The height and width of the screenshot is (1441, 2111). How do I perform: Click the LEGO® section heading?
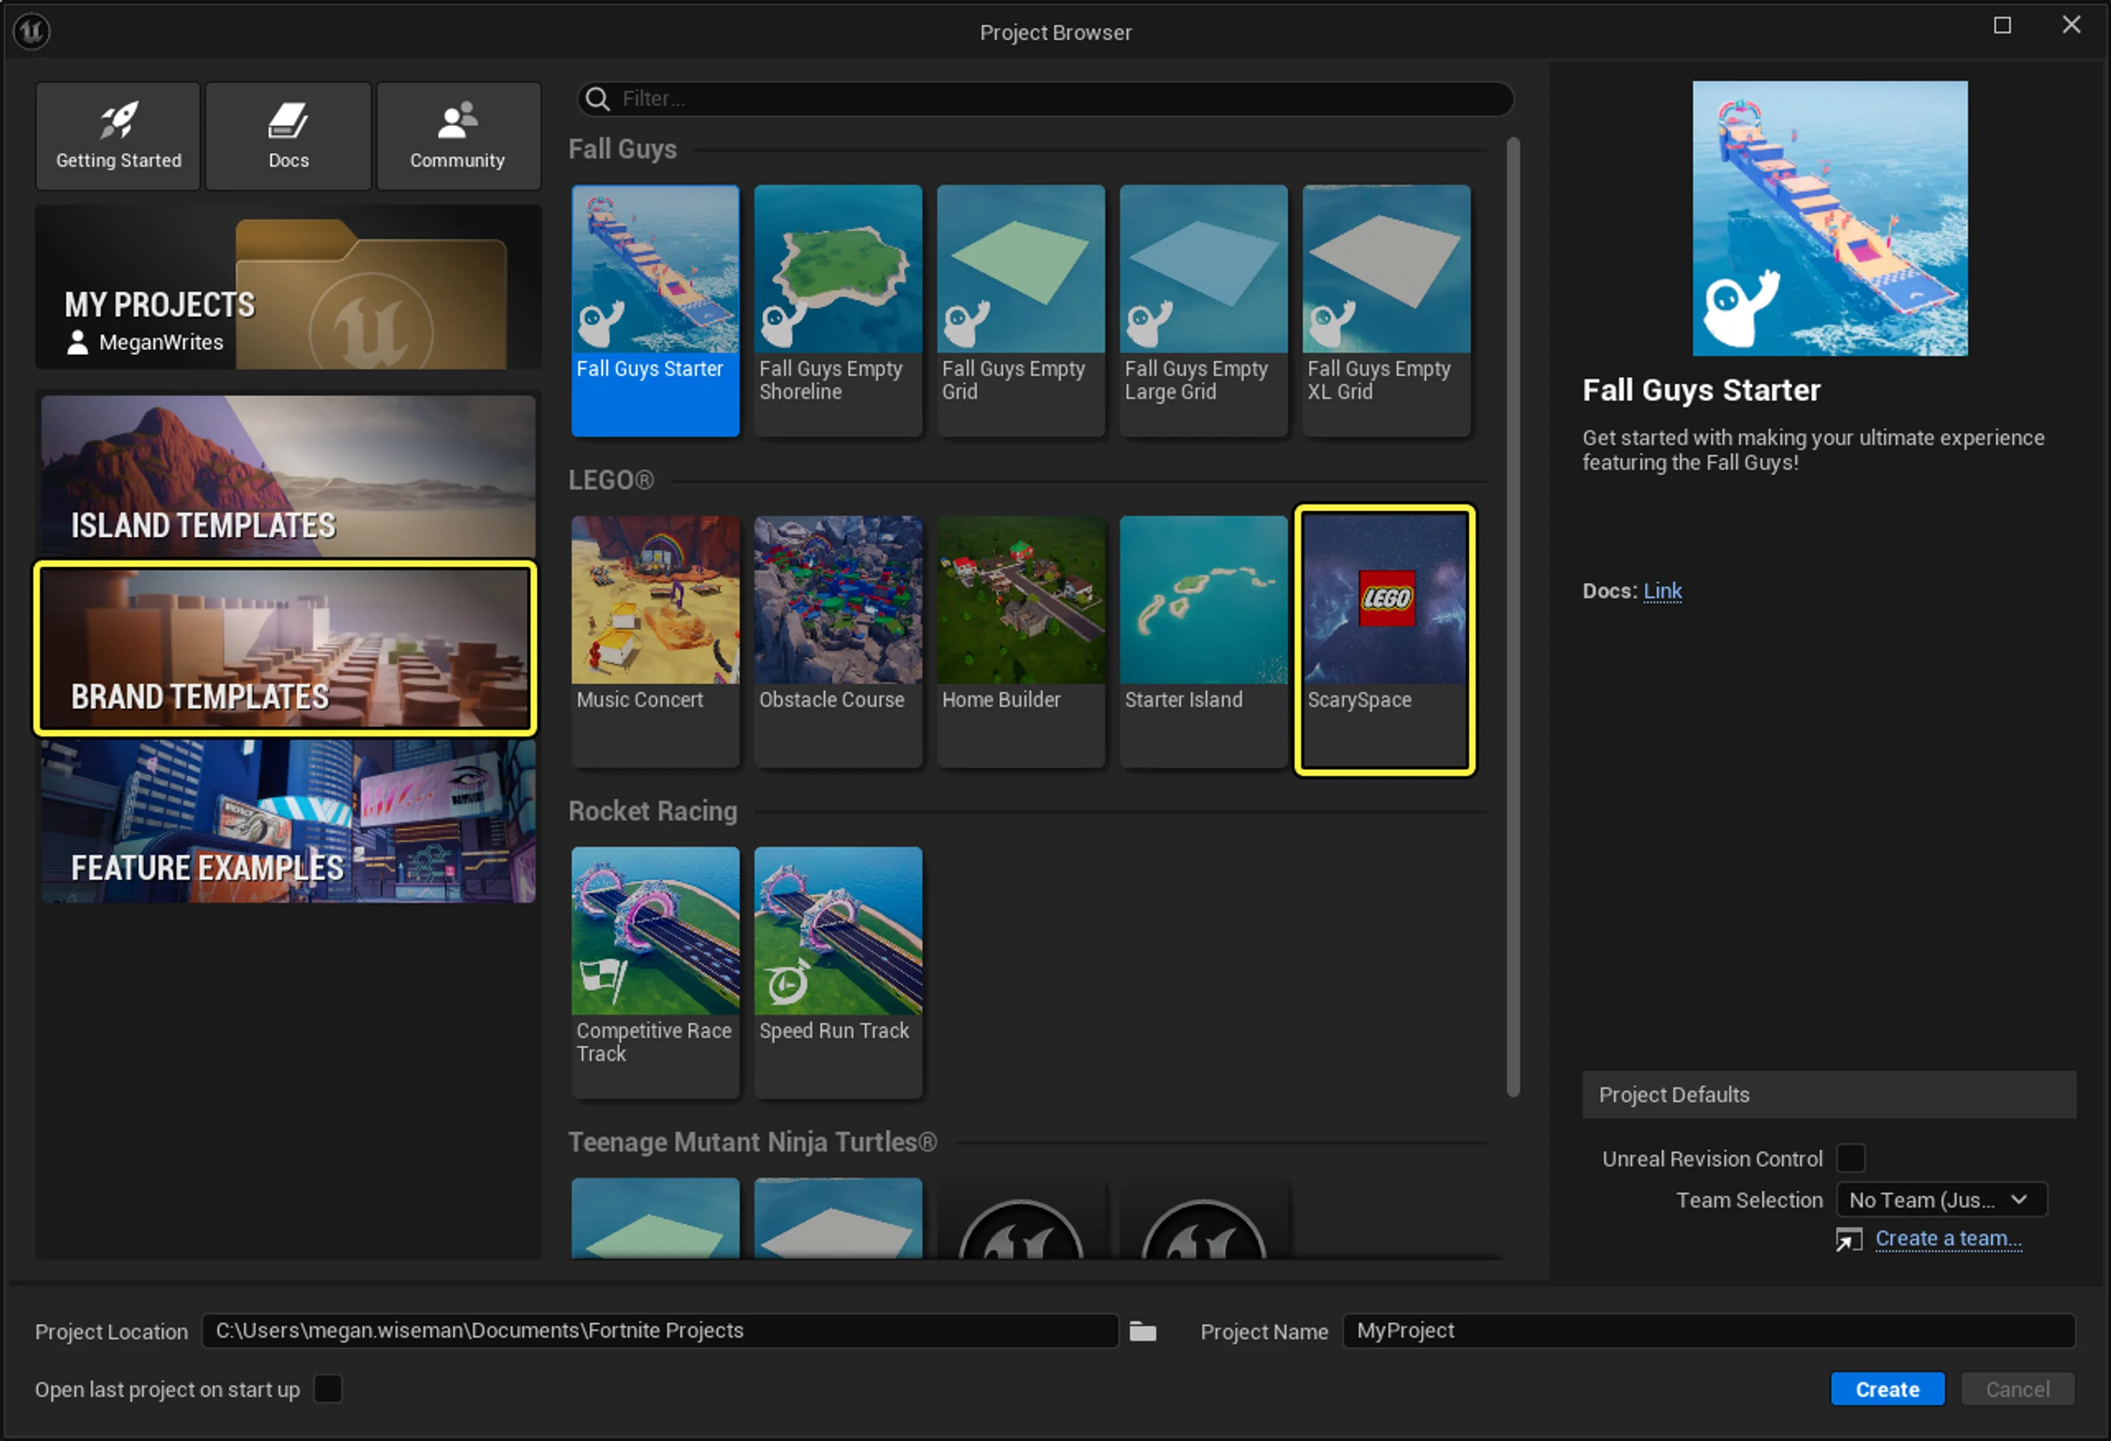point(611,480)
